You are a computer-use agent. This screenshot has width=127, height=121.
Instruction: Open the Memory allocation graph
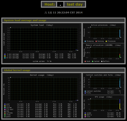point(104,53)
